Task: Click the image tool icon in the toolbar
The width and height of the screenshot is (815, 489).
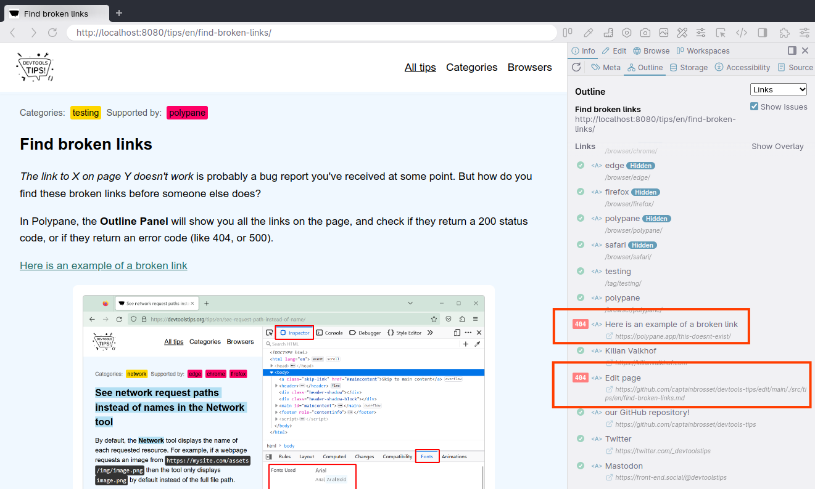Action: pyautogui.click(x=664, y=33)
